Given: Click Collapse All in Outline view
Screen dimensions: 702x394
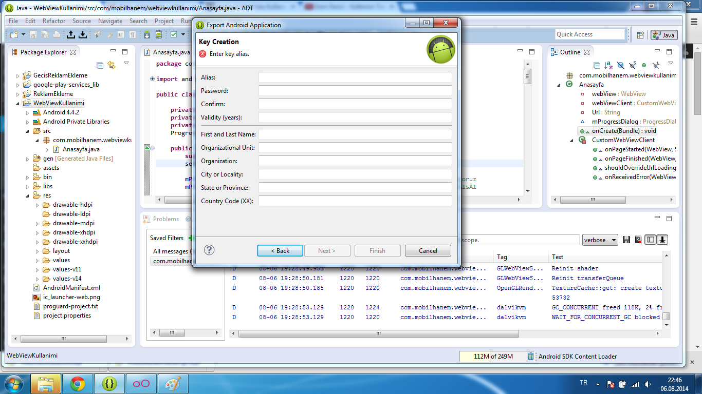Looking at the screenshot, I should click(597, 65).
